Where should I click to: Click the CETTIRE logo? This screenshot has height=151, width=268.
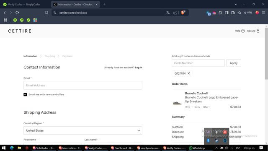[20, 31]
